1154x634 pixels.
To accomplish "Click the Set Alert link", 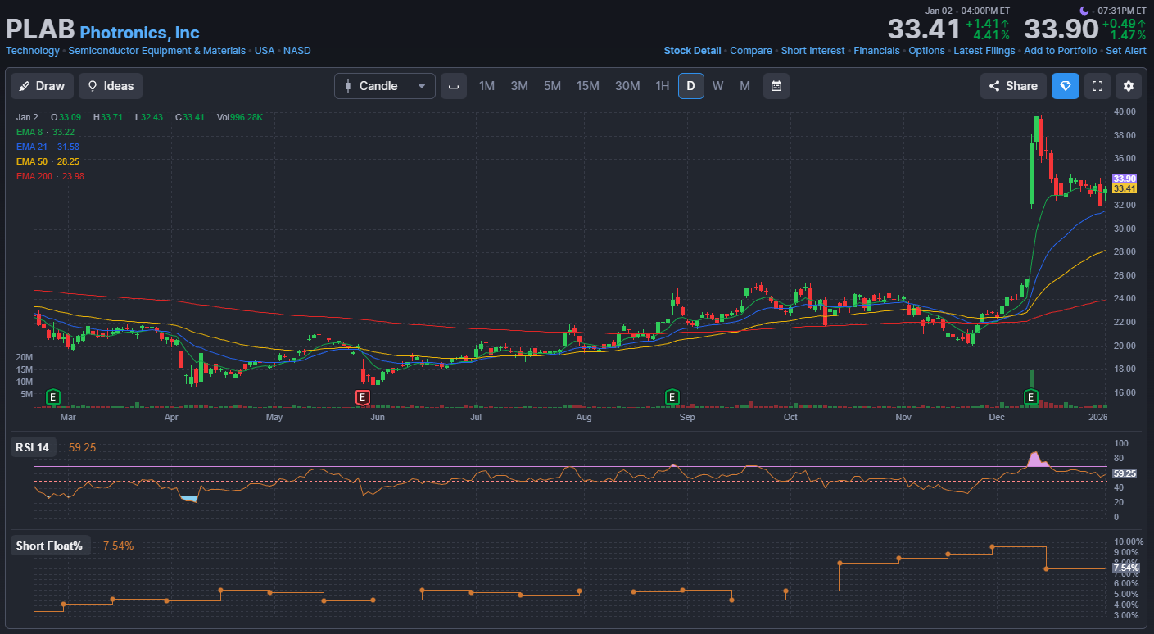I will tap(1126, 51).
